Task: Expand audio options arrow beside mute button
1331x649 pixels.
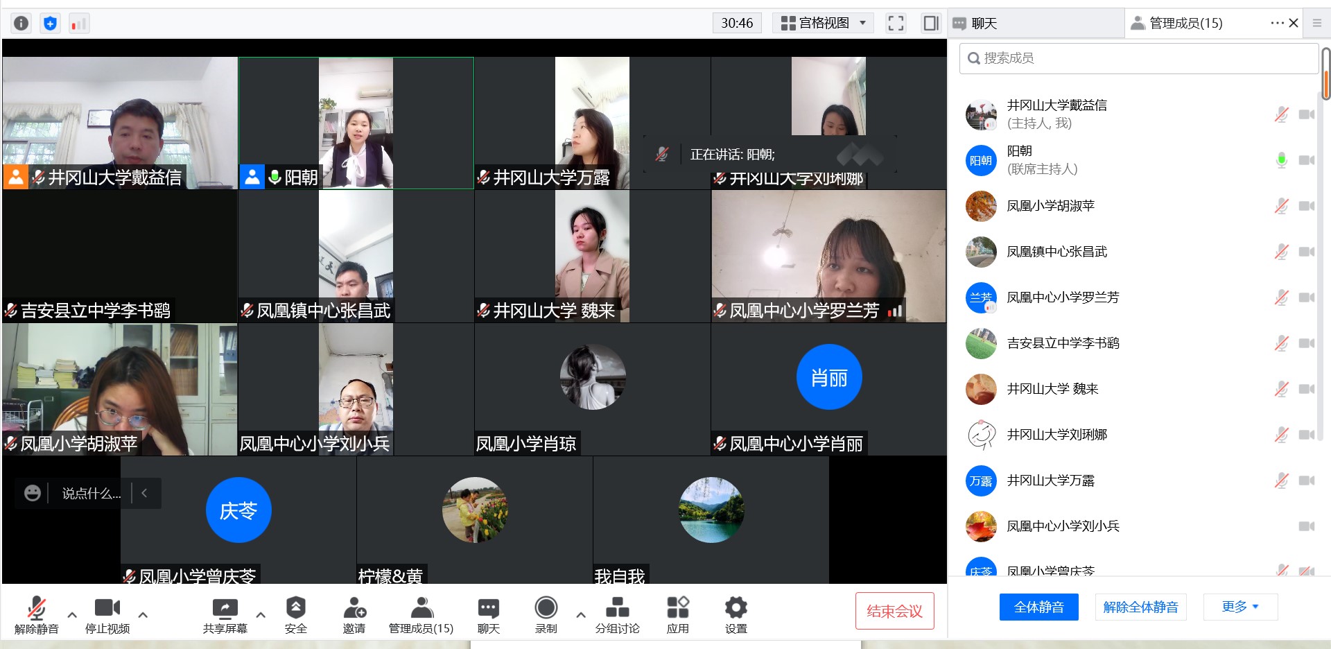Action: coord(72,614)
